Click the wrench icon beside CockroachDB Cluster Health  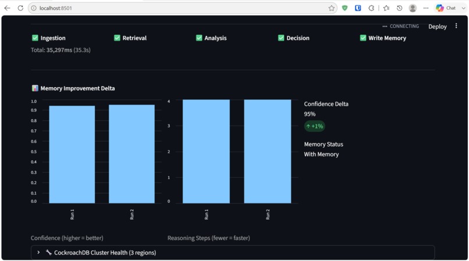(48, 252)
